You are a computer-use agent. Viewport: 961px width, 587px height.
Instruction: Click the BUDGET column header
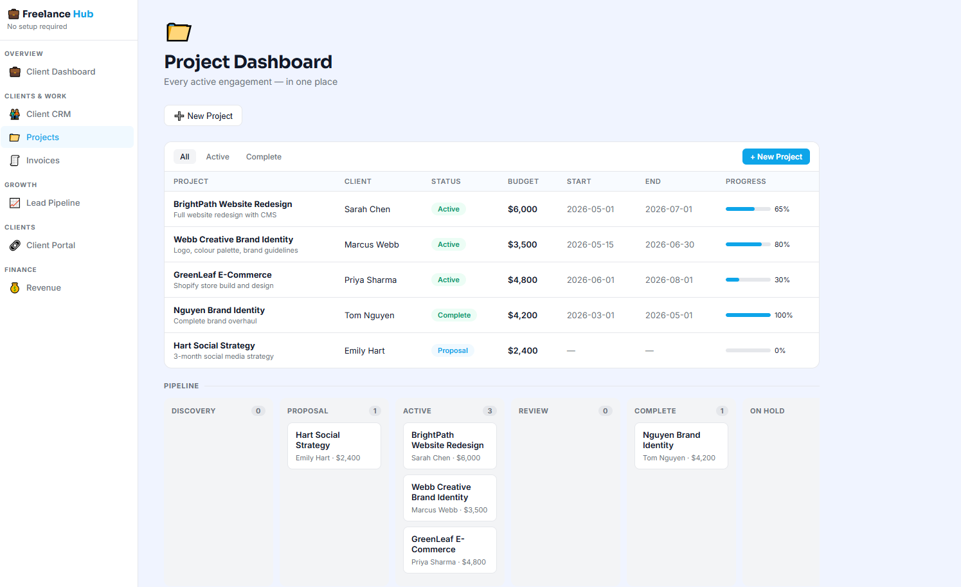coord(523,181)
